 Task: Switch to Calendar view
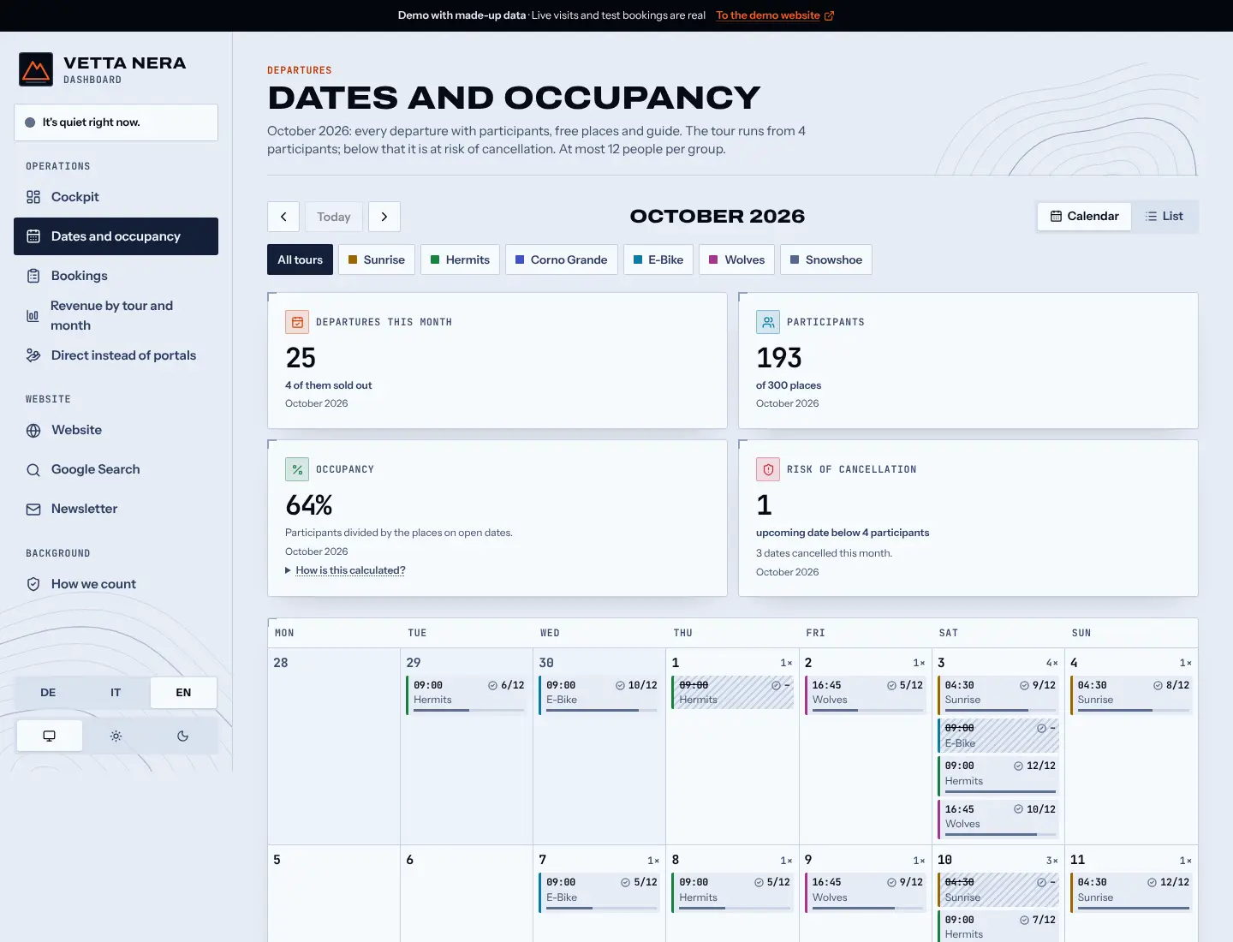point(1085,216)
